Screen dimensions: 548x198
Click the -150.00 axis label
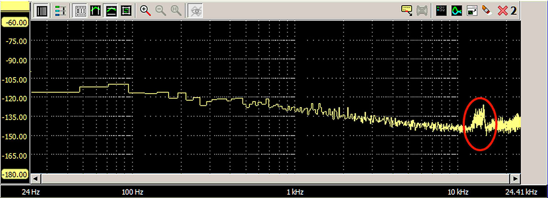[x=16, y=136]
